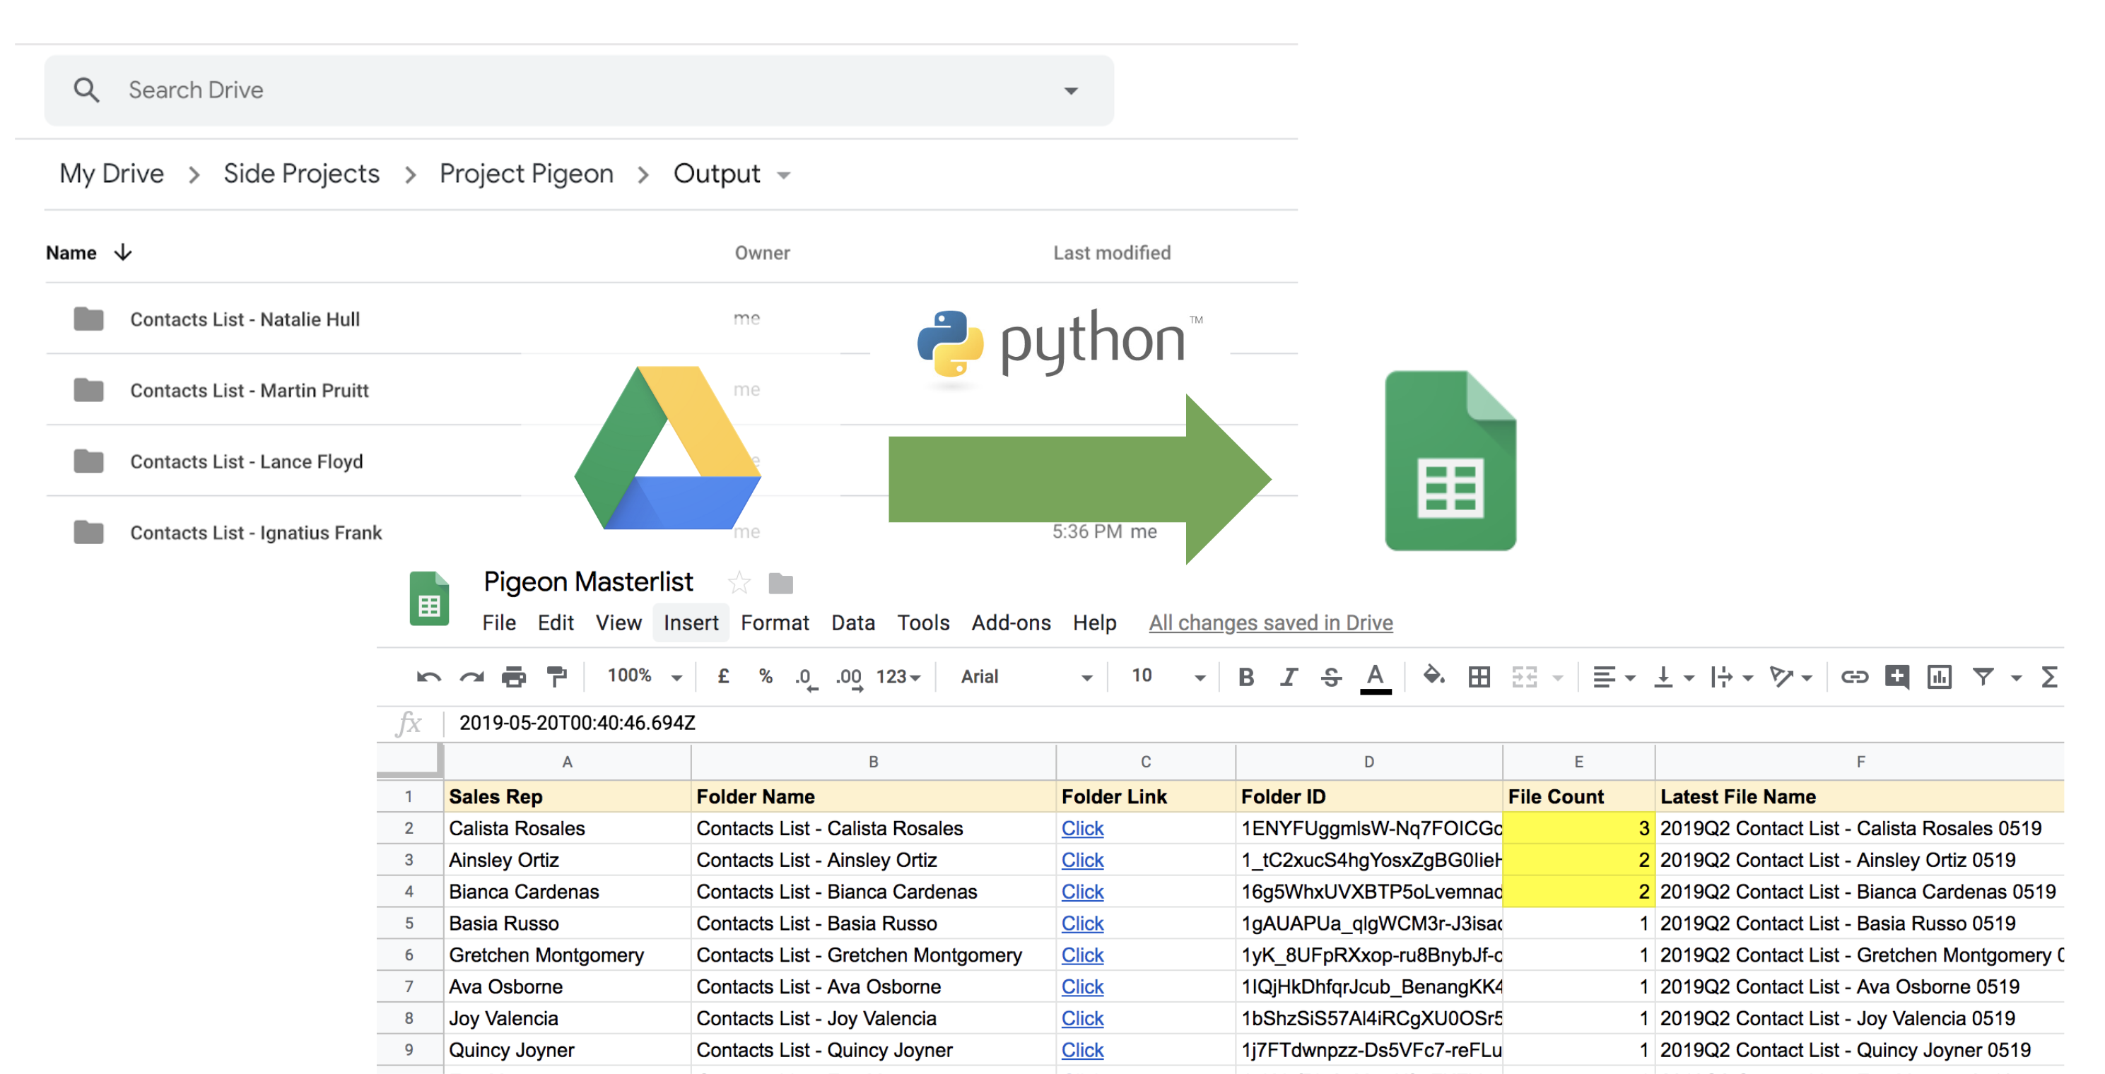2105x1074 pixels.
Task: Open the font size 10 dropdown
Action: coord(1168,676)
